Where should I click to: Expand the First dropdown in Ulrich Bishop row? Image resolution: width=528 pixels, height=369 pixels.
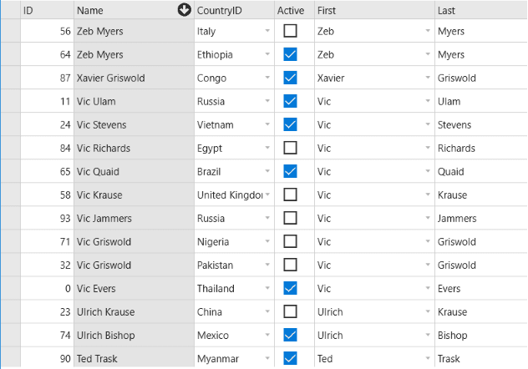click(428, 335)
